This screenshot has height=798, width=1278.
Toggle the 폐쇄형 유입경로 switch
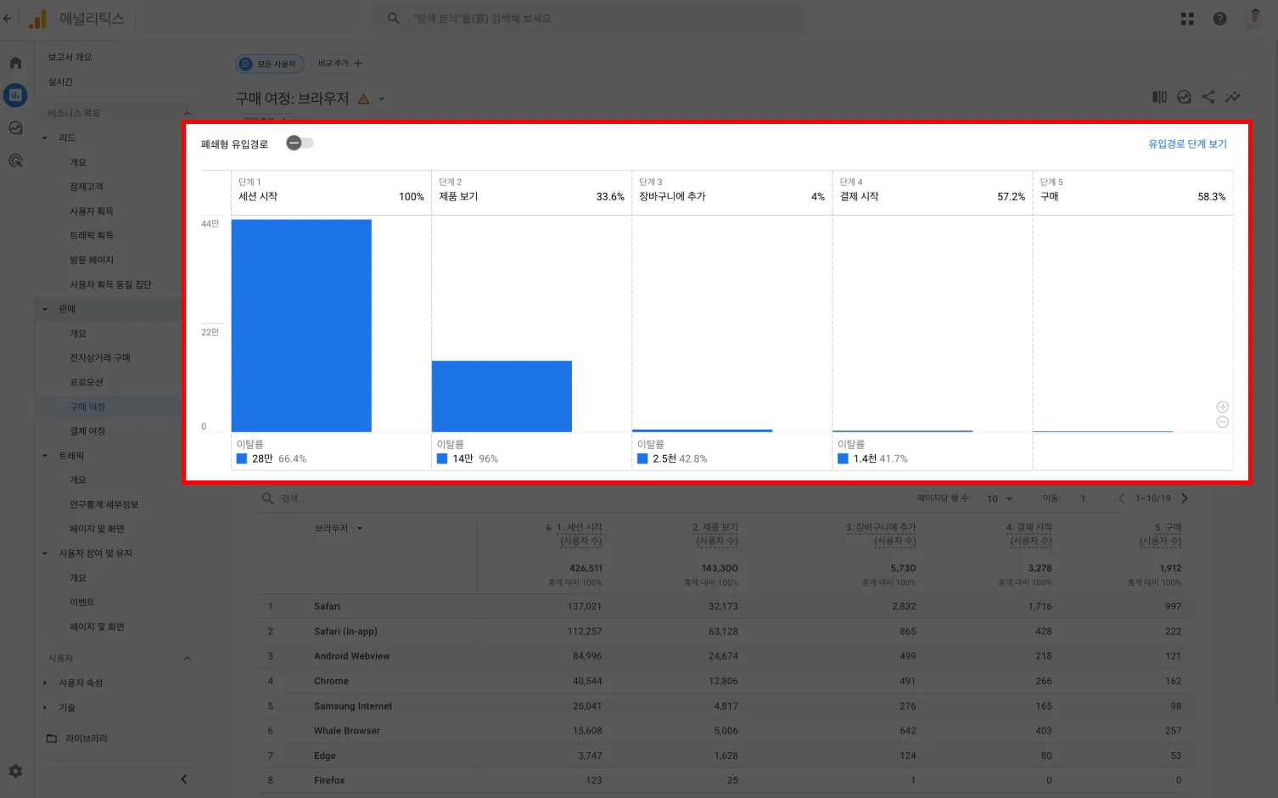pyautogui.click(x=300, y=143)
